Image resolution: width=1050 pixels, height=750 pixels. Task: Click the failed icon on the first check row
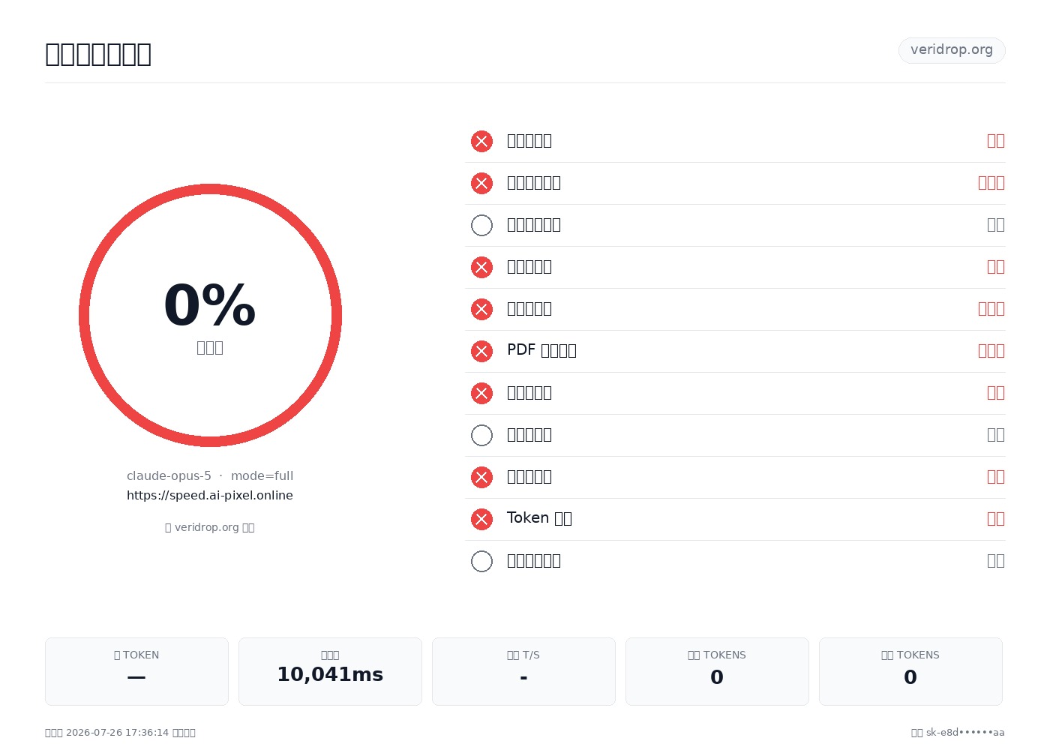[481, 141]
